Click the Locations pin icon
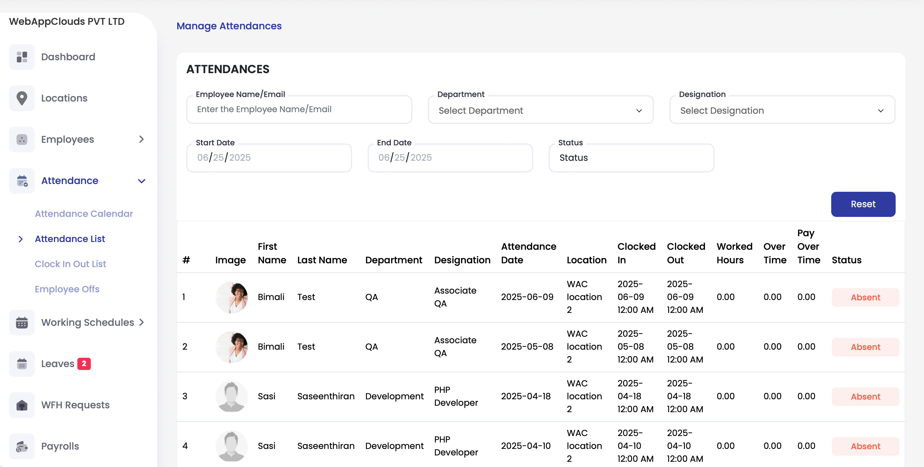Image resolution: width=924 pixels, height=467 pixels. [x=22, y=98]
